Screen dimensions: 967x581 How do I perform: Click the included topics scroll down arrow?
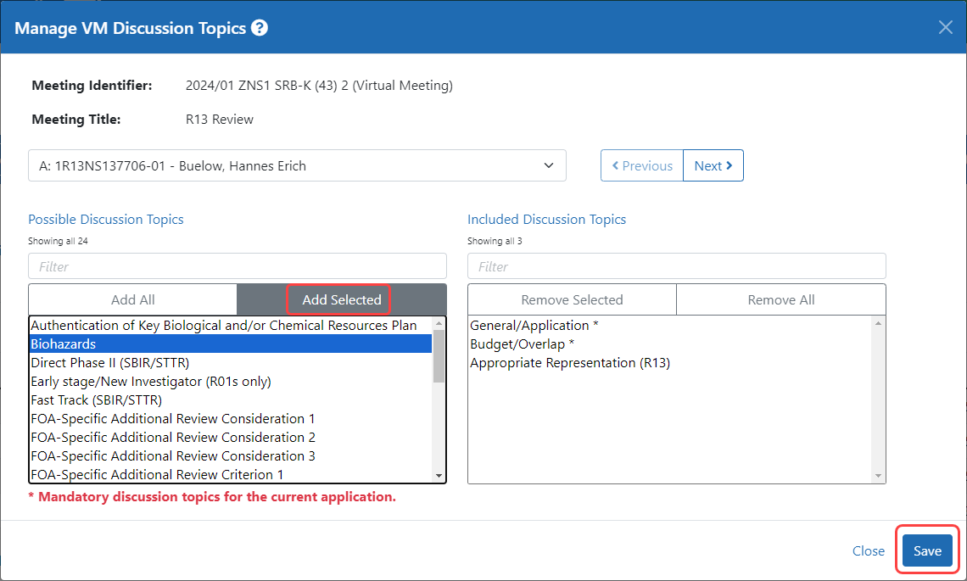[878, 476]
